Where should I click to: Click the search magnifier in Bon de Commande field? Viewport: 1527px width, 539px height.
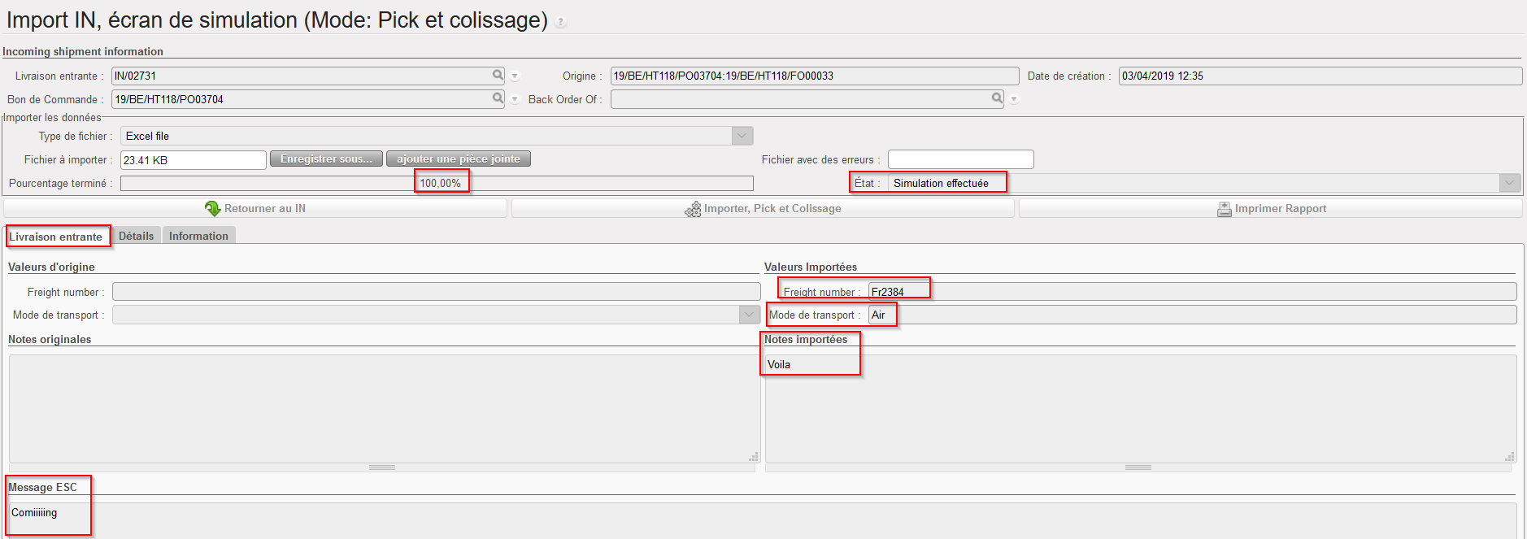click(x=498, y=98)
